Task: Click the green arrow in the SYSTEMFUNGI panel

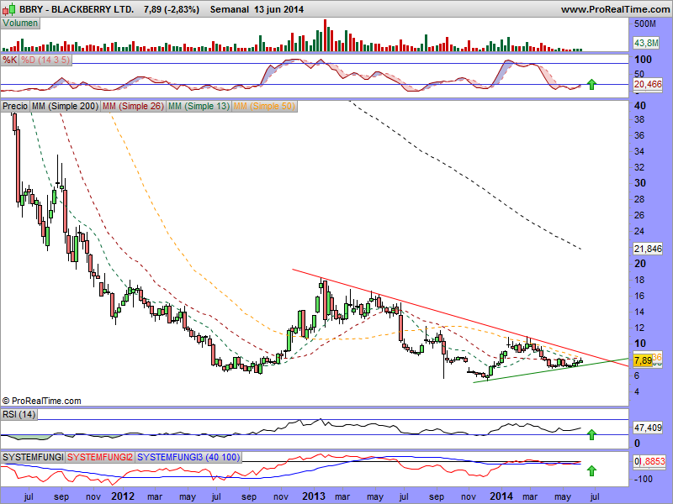Action: [592, 471]
